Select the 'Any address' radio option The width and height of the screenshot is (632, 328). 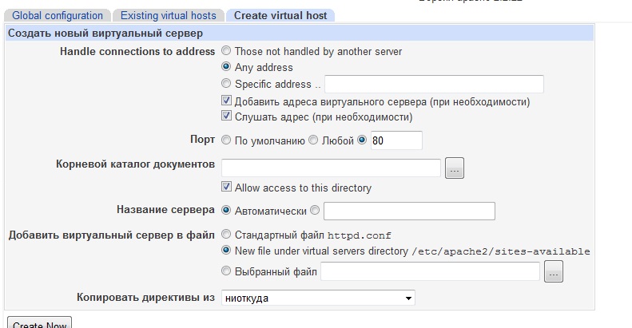pyautogui.click(x=227, y=68)
